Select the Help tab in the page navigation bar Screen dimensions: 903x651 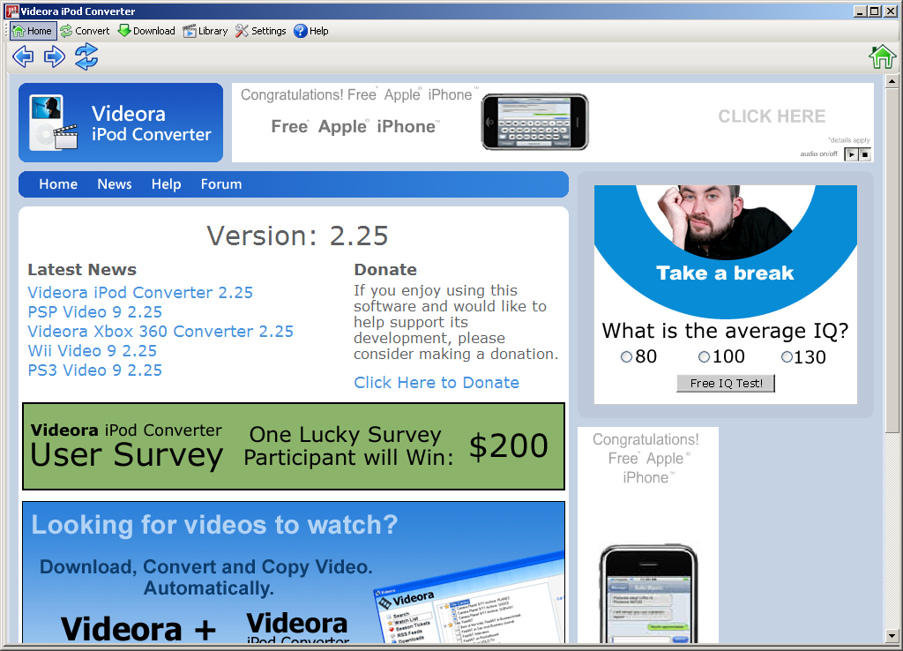pos(167,184)
